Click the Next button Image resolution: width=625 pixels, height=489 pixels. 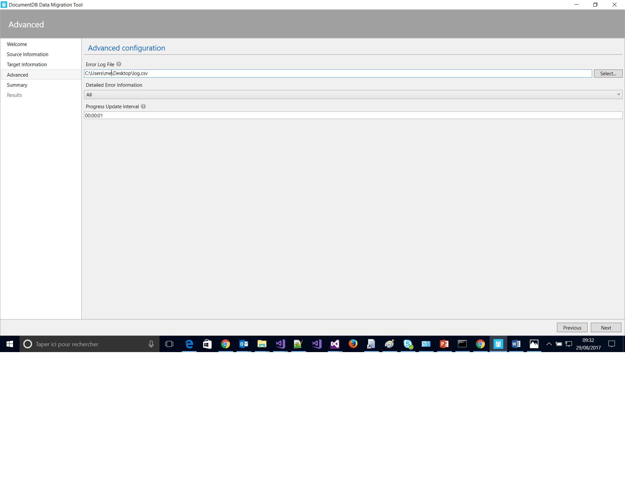pos(606,328)
